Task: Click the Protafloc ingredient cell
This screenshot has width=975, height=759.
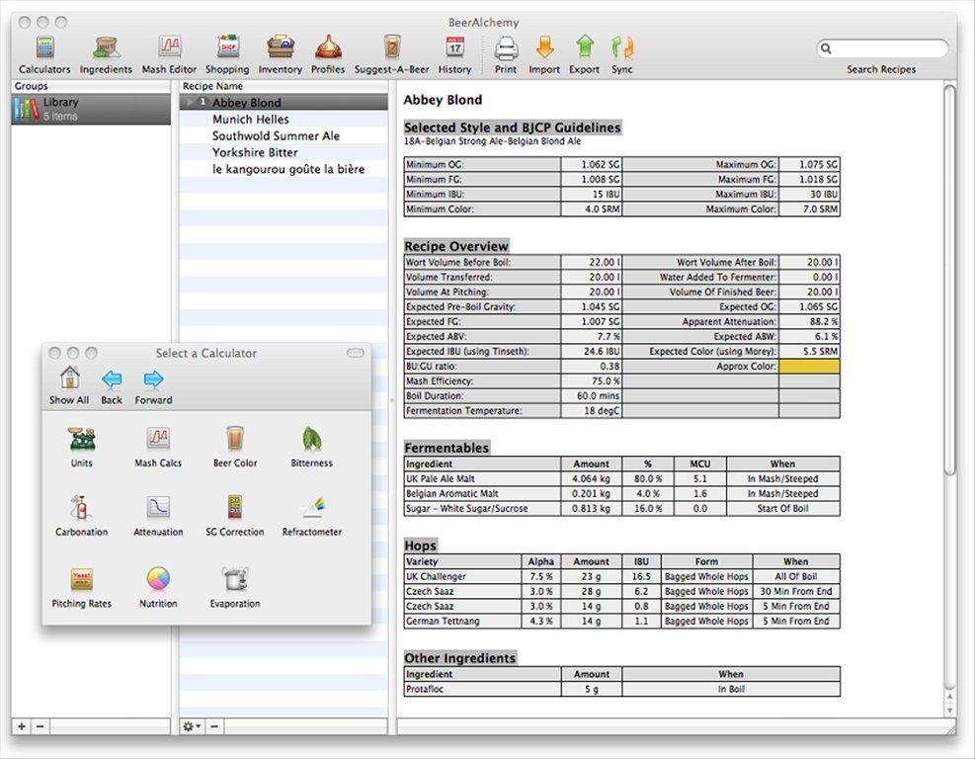Action: tap(482, 689)
